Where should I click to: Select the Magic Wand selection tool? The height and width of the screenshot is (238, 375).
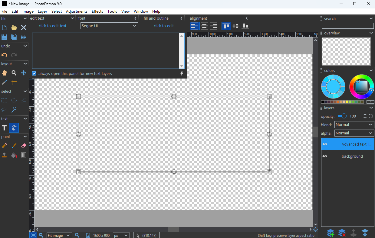[14, 110]
